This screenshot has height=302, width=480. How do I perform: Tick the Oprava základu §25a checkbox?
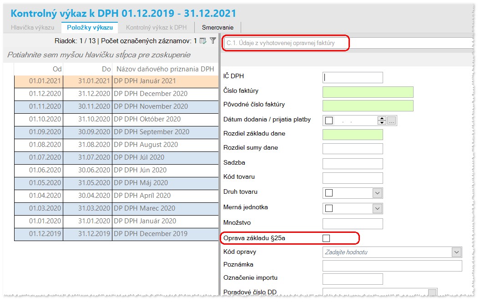pos(326,238)
